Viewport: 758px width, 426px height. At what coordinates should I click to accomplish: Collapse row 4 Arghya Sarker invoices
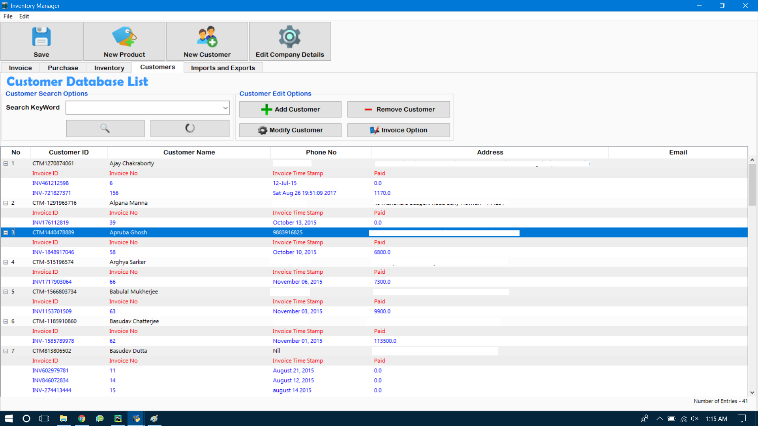[6, 262]
